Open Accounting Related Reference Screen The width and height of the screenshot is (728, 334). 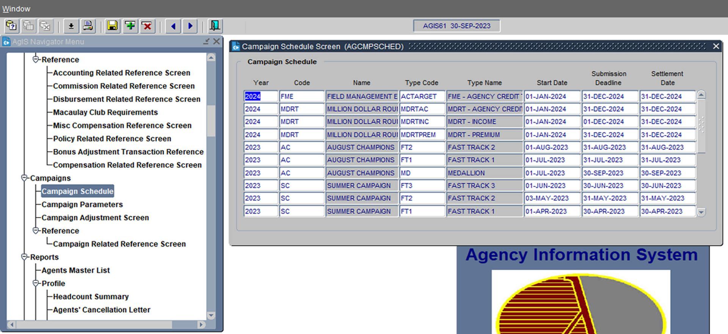coord(122,73)
